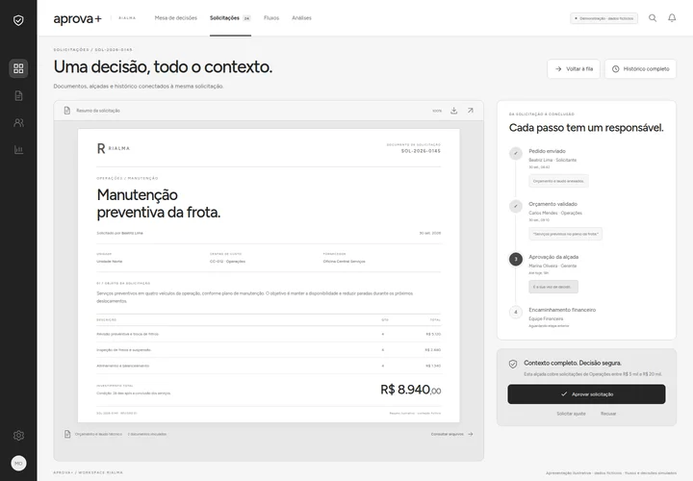Image resolution: width=693 pixels, height=481 pixels.
Task: Click Aprovar solicitação button
Action: pyautogui.click(x=586, y=394)
